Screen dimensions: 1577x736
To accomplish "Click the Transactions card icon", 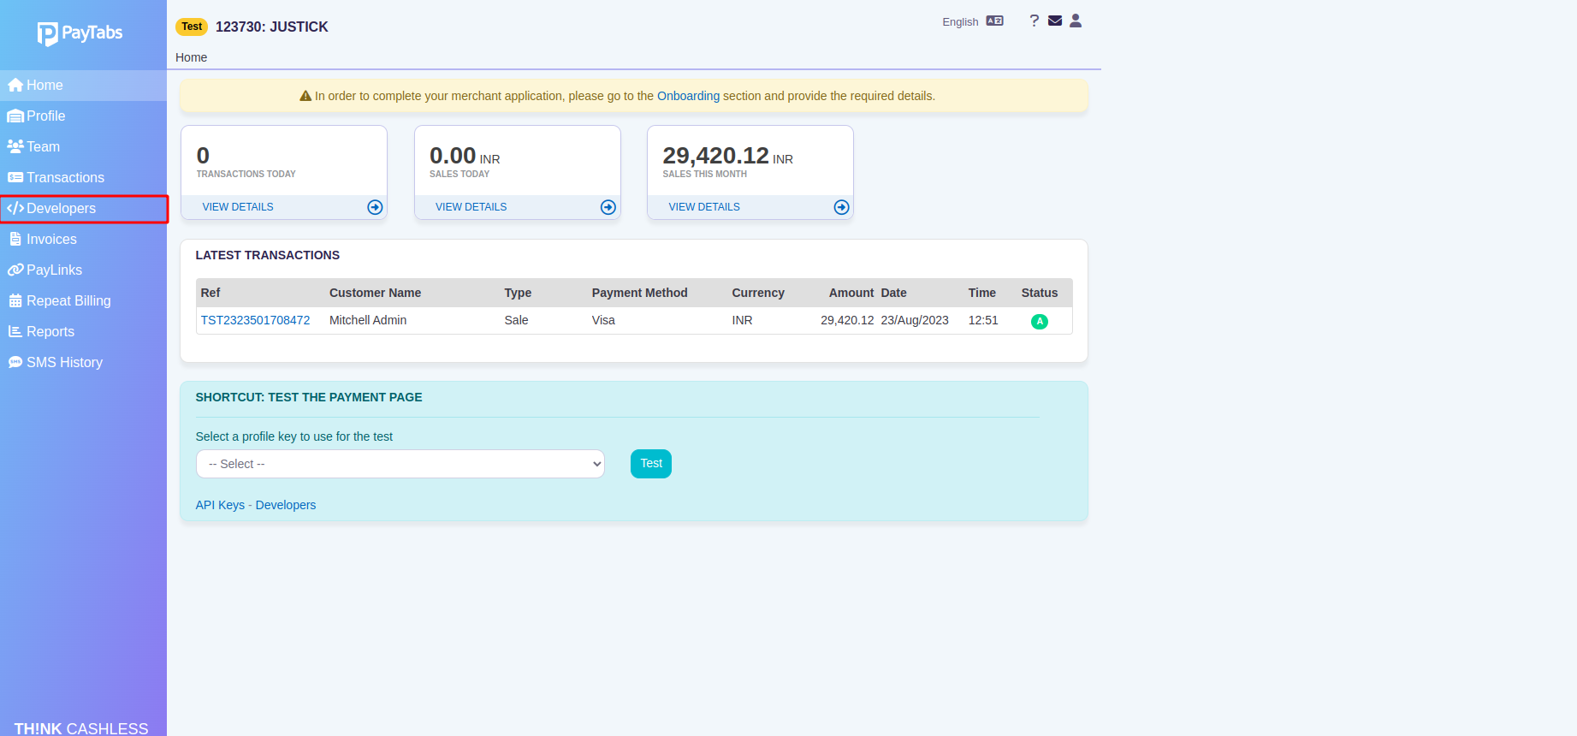I will 15,177.
